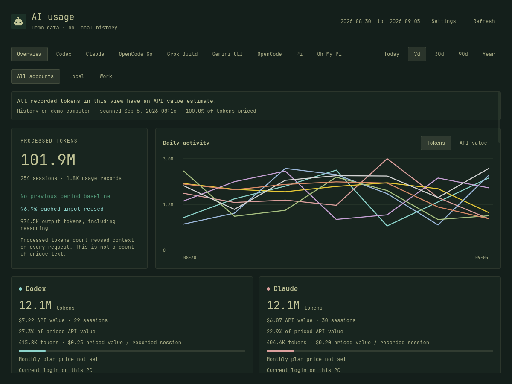The height and width of the screenshot is (384, 512).
Task: Click the Codex card heading
Action: [x=36, y=289]
